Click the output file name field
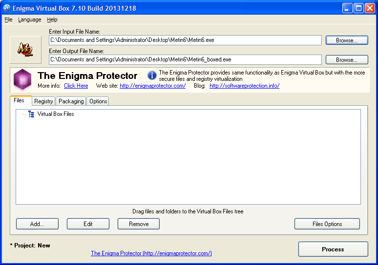The image size is (378, 265). pos(185,59)
